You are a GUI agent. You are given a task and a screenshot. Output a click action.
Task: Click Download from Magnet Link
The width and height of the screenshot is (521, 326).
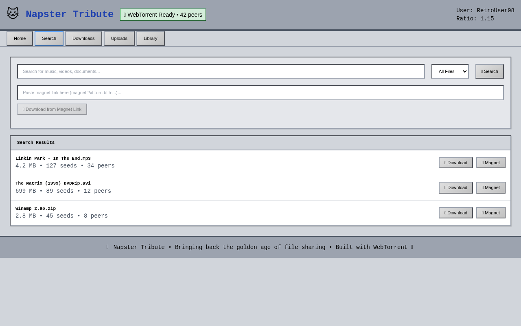(x=52, y=109)
